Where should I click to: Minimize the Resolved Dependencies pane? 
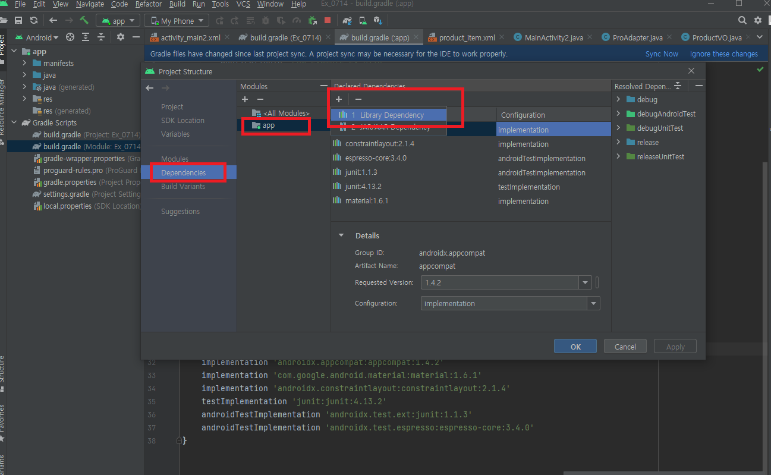(699, 86)
